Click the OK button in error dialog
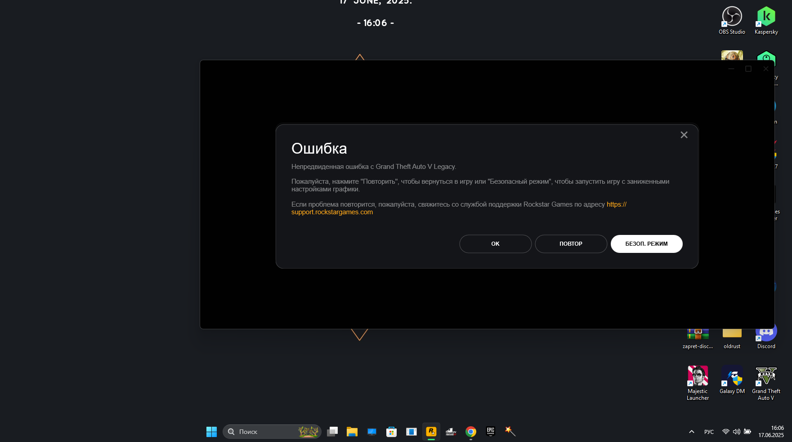Screen dimensions: 792x442 (495, 244)
